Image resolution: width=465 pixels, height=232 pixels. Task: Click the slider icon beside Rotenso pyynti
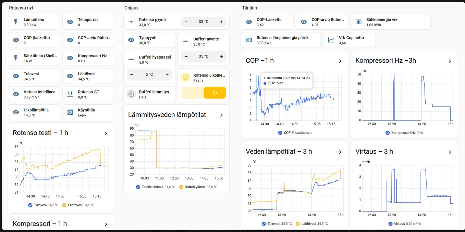pyautogui.click(x=131, y=22)
